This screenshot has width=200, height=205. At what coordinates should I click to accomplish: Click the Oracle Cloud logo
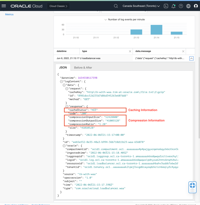(x=26, y=6)
